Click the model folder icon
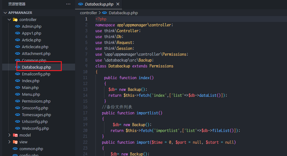The height and width of the screenshot is (156, 287). pyautogui.click(x=15, y=135)
